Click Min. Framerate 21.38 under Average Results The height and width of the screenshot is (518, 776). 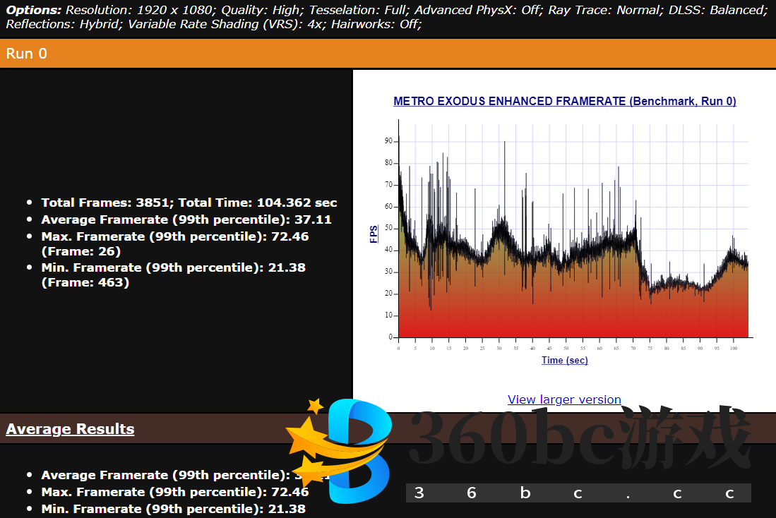click(x=173, y=509)
